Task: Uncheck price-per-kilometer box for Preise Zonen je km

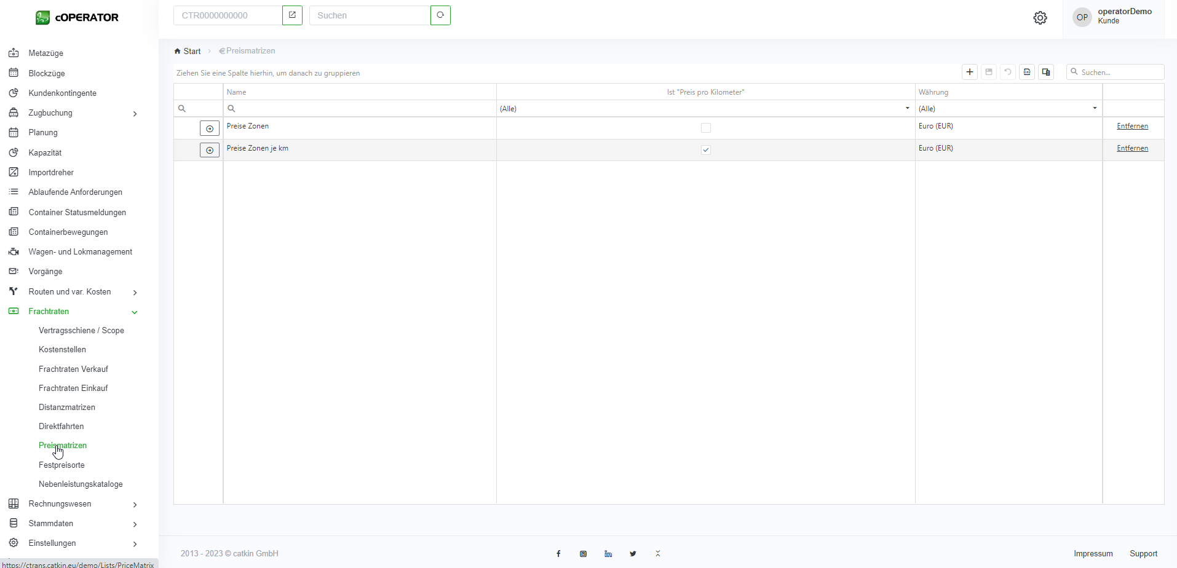Action: click(x=706, y=150)
